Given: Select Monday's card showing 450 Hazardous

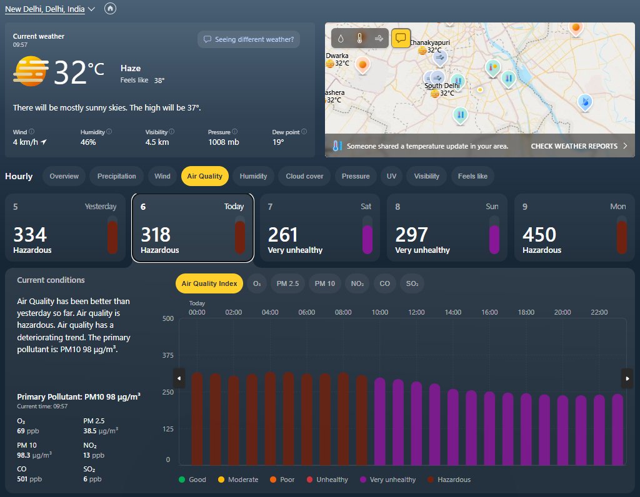Looking at the screenshot, I should [574, 227].
